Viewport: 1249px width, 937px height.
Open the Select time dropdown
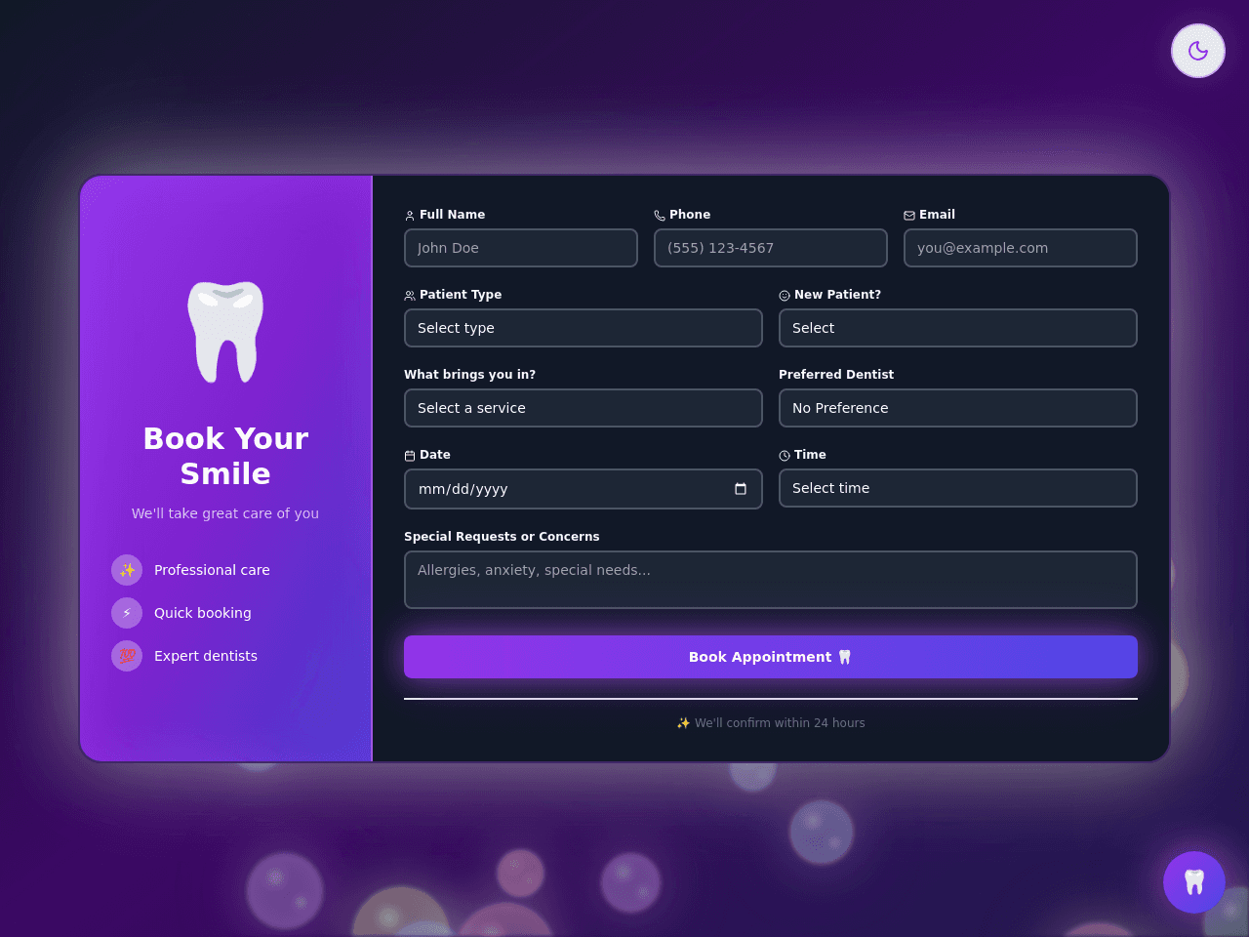coord(958,488)
